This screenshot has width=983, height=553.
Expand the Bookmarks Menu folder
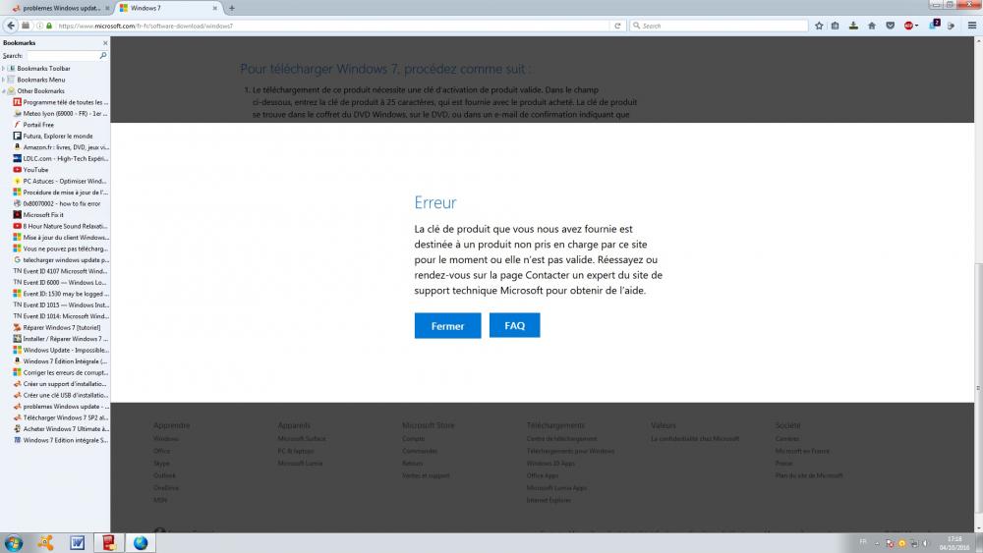click(x=4, y=80)
